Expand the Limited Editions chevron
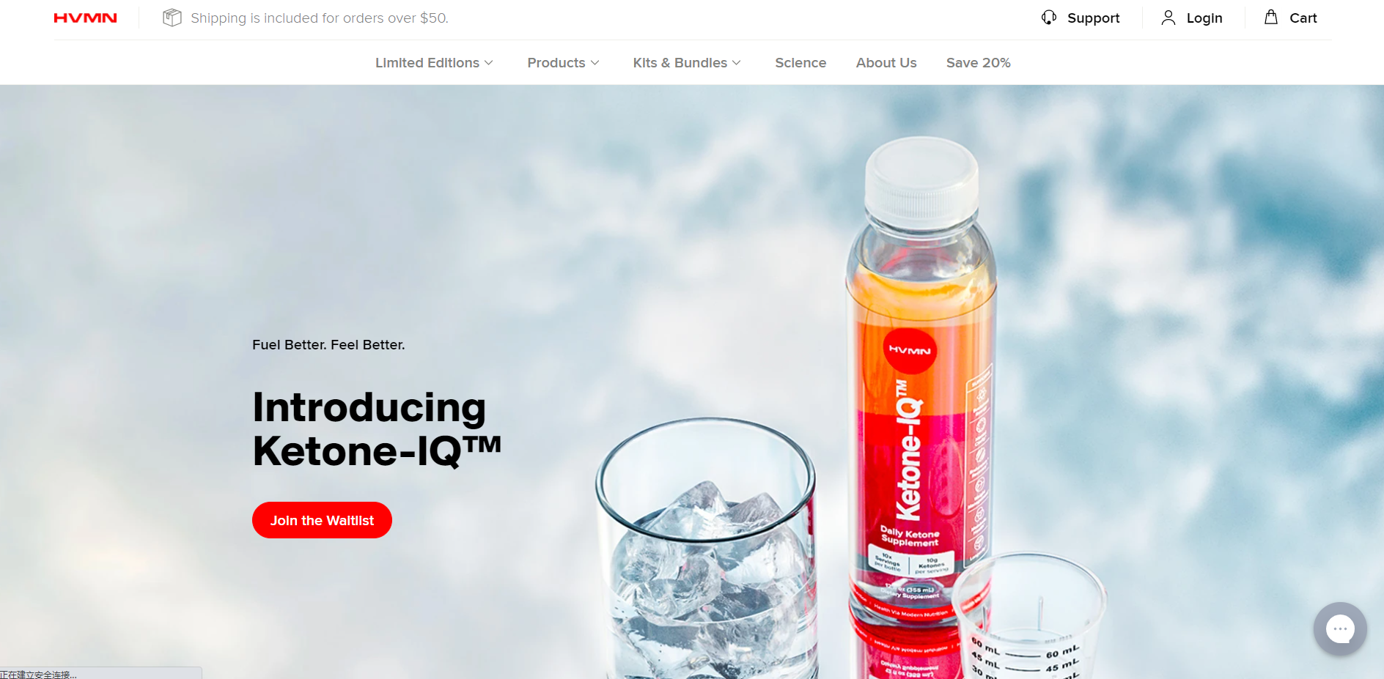Viewport: 1384px width, 679px height. point(489,63)
